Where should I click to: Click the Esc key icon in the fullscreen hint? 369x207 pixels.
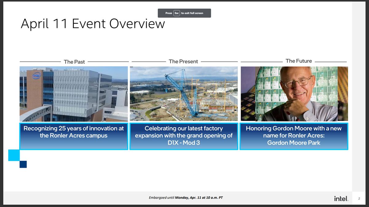177,13
